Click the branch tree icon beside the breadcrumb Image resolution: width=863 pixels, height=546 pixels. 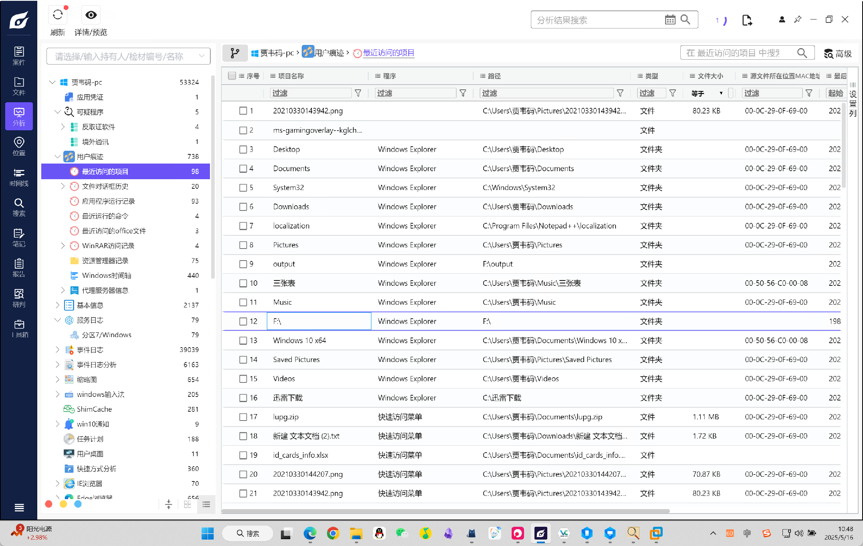point(235,53)
